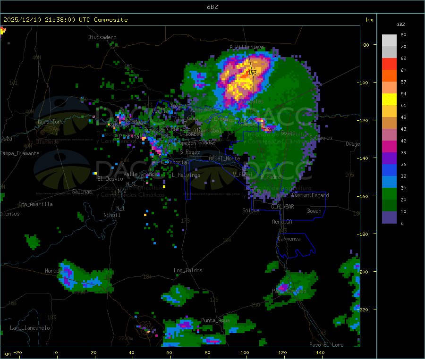Click the 100 tick on the bottom axis

(245, 352)
